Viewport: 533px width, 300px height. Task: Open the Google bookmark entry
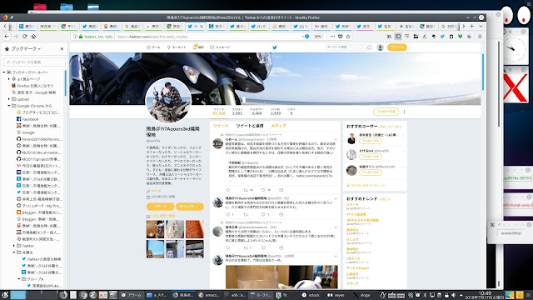coord(26,132)
